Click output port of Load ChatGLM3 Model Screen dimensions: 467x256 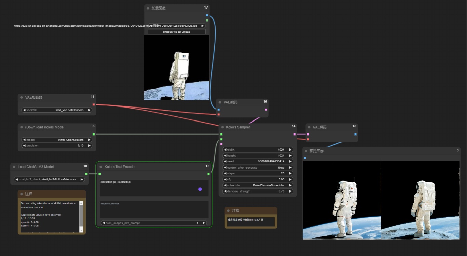tap(86, 174)
